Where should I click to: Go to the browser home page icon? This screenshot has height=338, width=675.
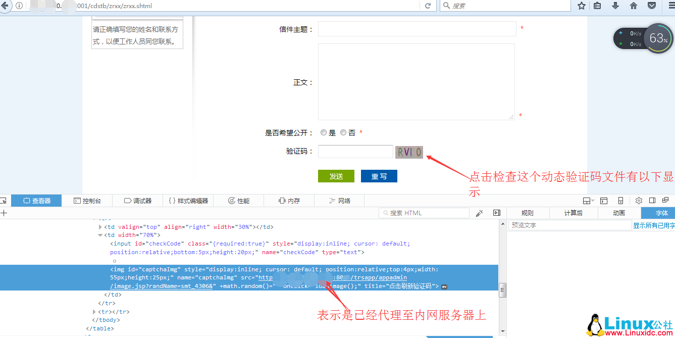[x=634, y=6]
